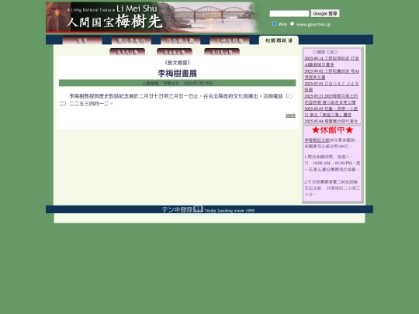The height and width of the screenshot is (314, 419).
Task: Click the related-articles sidebar header at the top
Action: click(x=325, y=52)
